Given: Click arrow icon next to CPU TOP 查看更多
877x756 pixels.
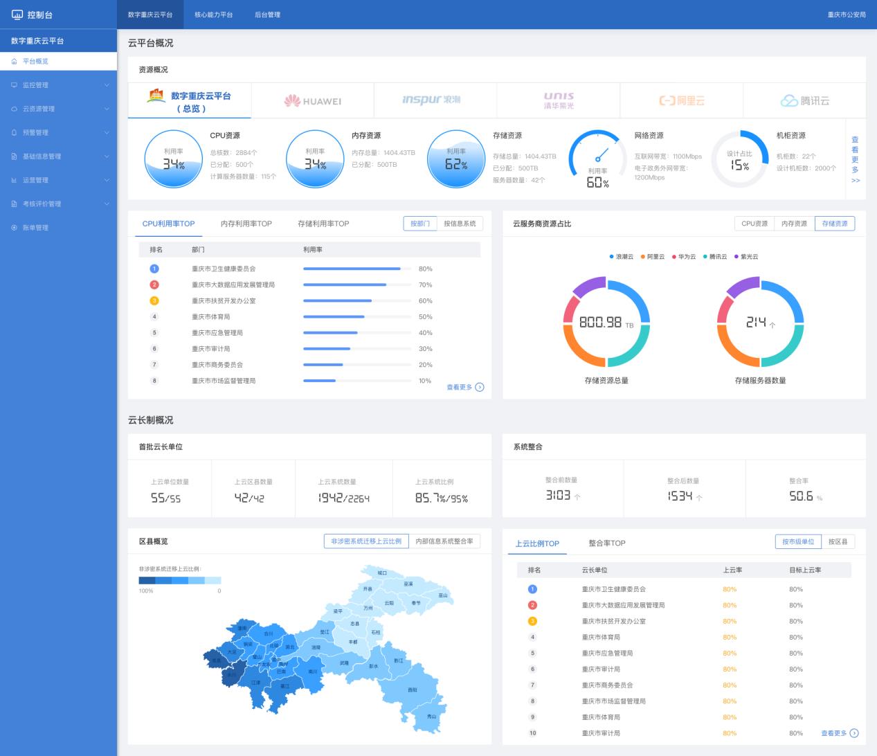Looking at the screenshot, I should [x=480, y=387].
